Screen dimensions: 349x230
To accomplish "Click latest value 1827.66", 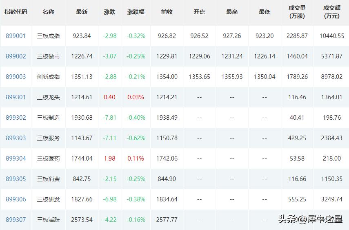I will coord(82,199).
